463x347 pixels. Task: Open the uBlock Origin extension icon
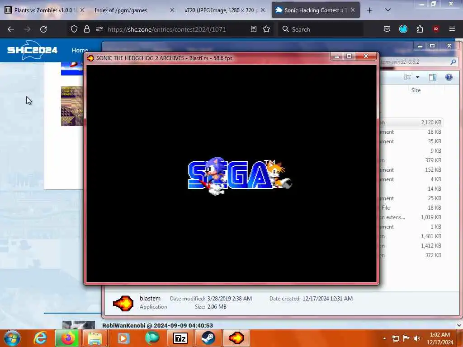(x=436, y=28)
